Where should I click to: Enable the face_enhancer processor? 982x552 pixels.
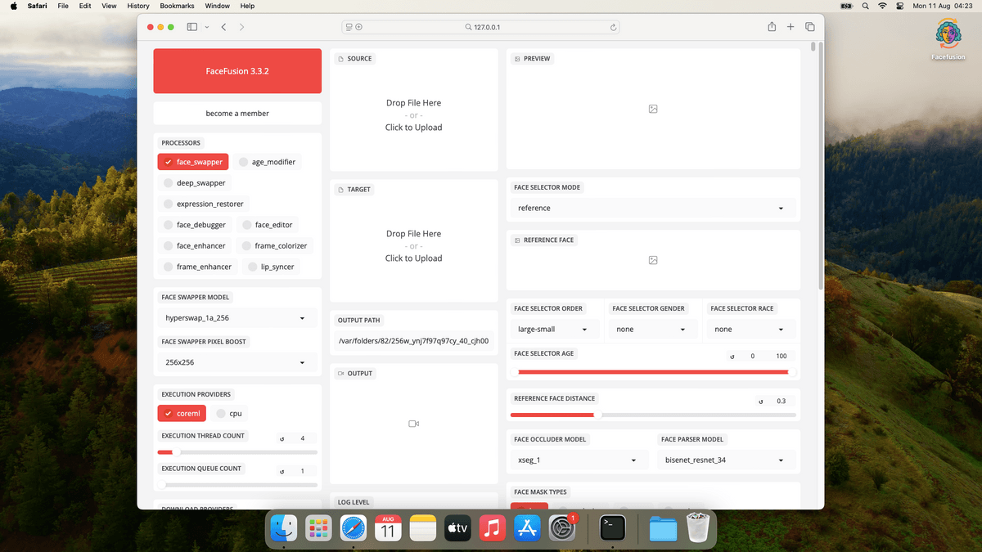195,245
